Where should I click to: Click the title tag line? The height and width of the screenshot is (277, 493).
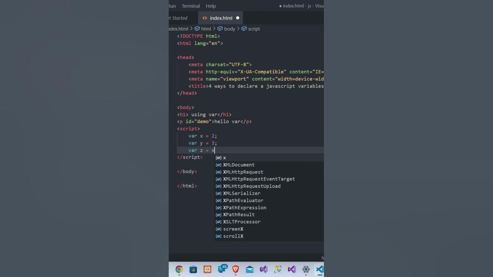[256, 86]
